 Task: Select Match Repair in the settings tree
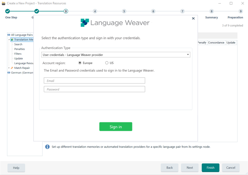pos(22,68)
